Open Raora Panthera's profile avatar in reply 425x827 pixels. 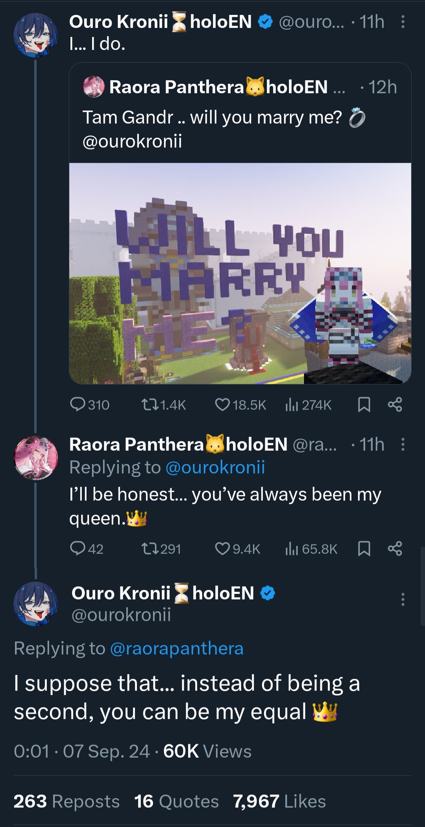click(x=36, y=458)
